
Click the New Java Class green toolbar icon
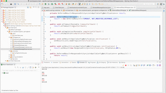point(69,4)
